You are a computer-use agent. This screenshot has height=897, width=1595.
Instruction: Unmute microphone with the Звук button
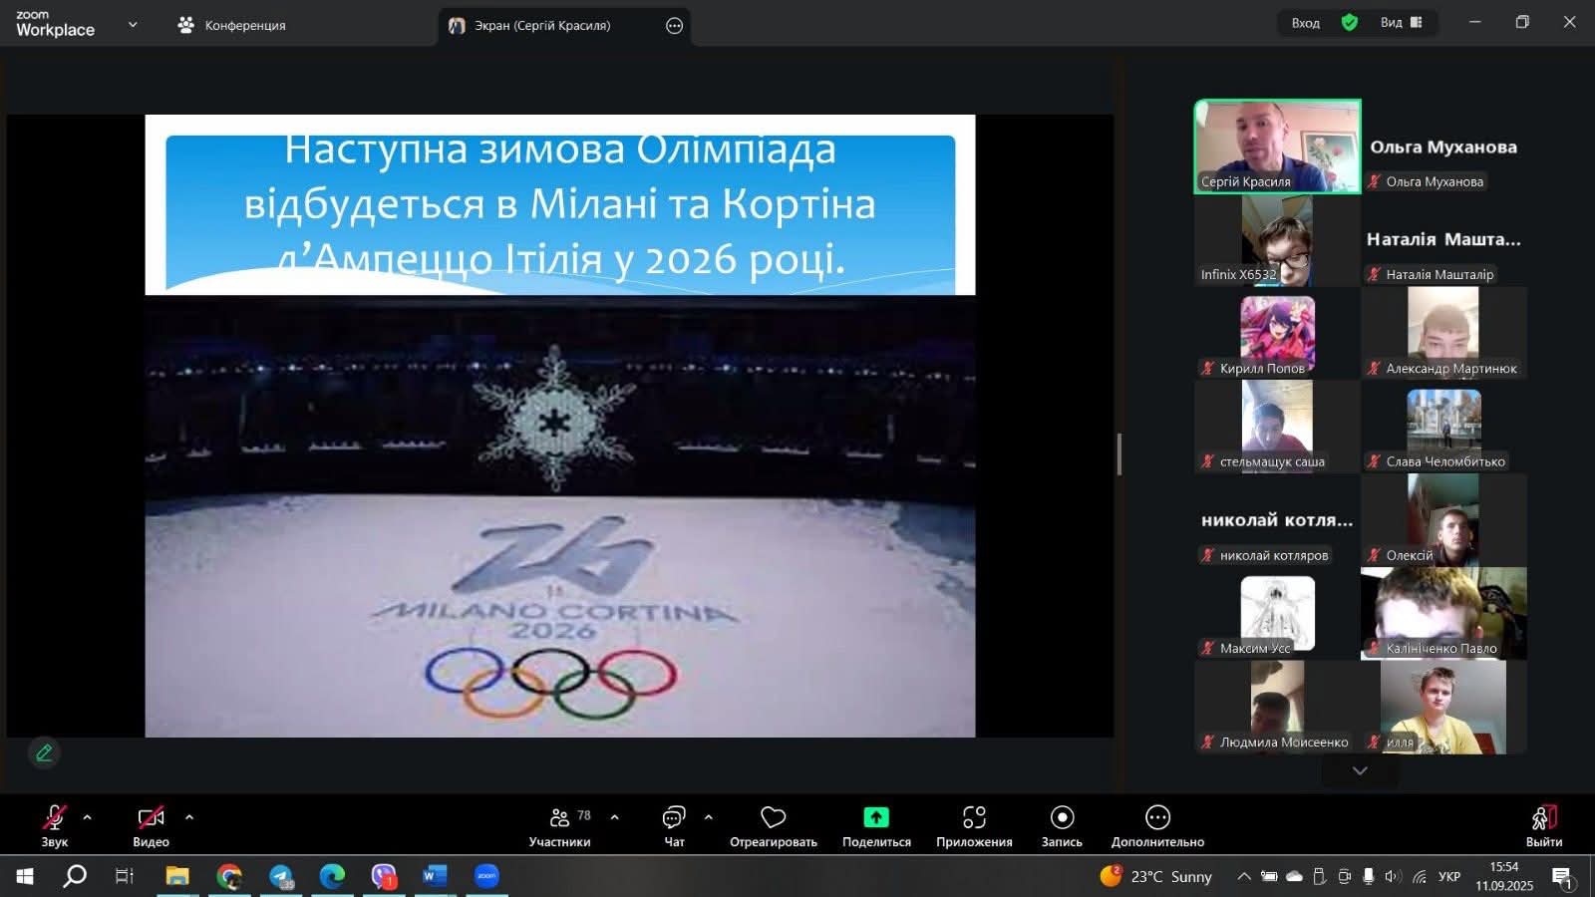pyautogui.click(x=54, y=825)
